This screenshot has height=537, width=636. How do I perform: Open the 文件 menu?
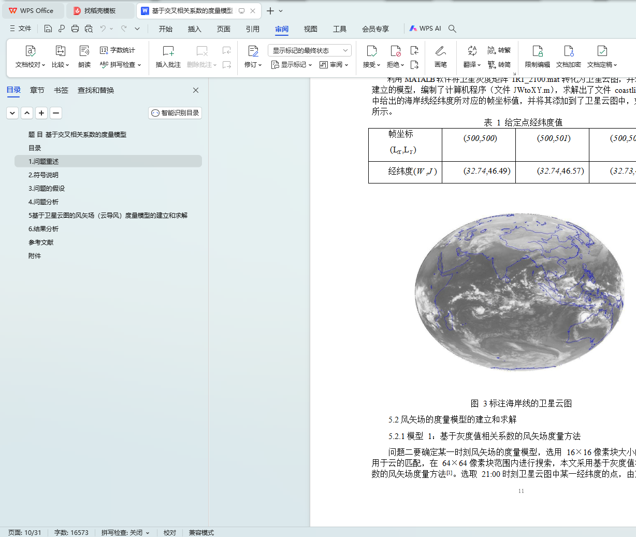20,29
